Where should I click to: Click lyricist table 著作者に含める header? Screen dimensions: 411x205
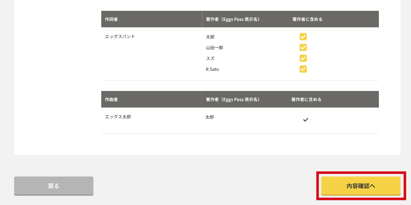click(x=307, y=19)
